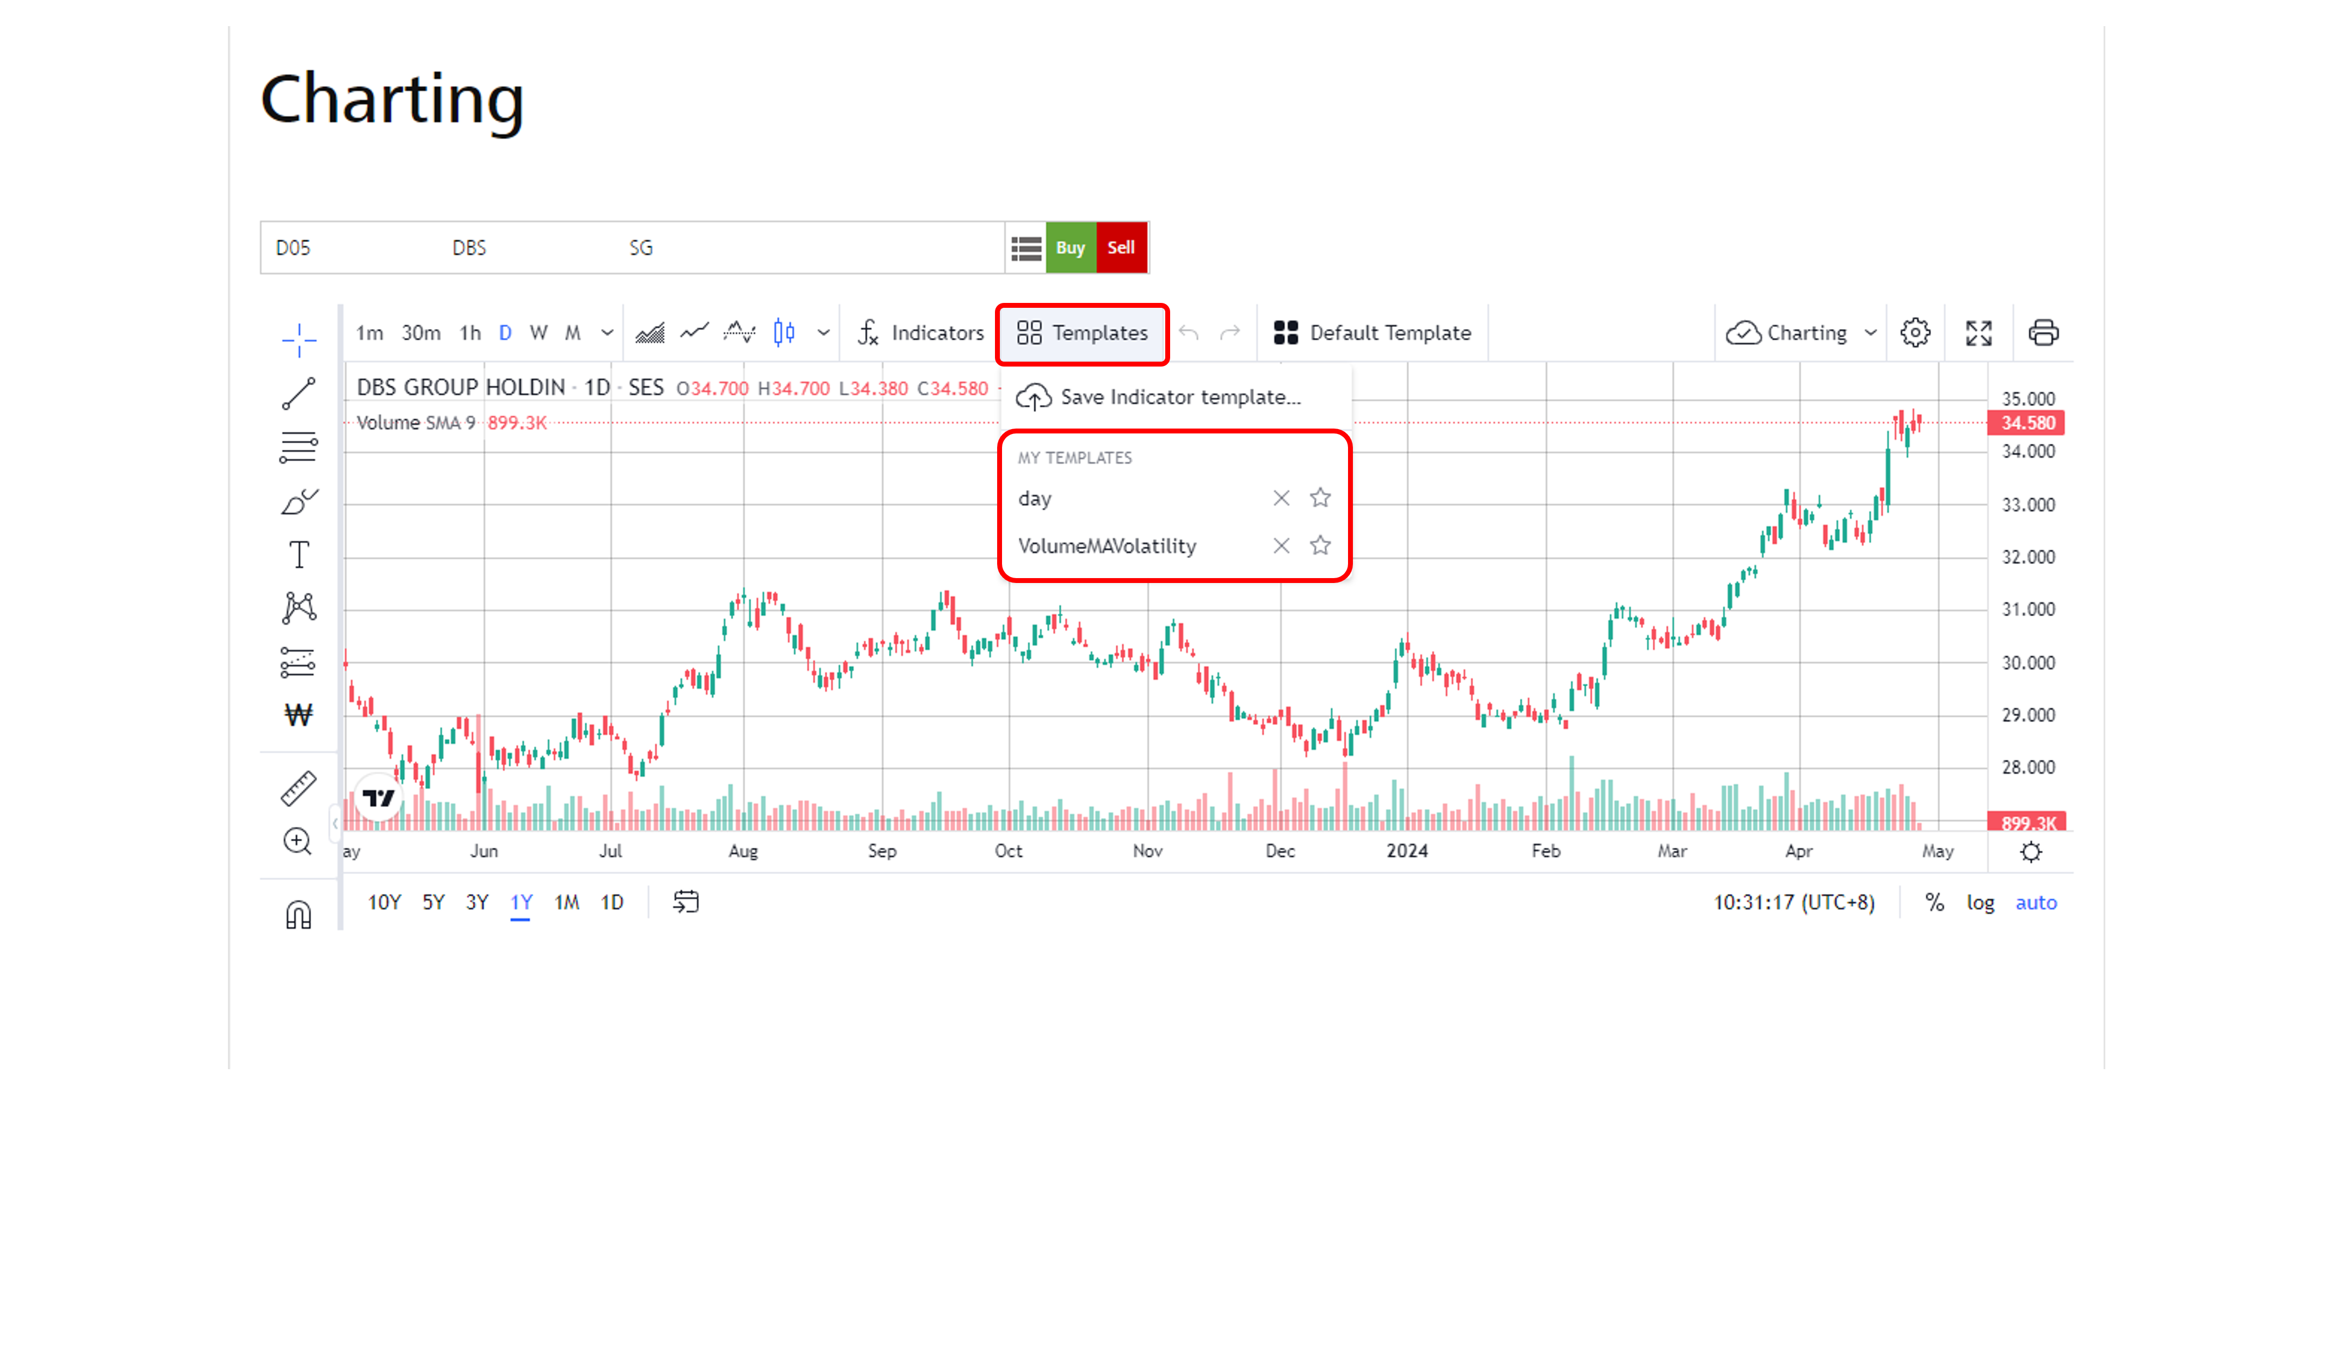Switch chart style to line
The image size is (2337, 1346).
click(694, 333)
